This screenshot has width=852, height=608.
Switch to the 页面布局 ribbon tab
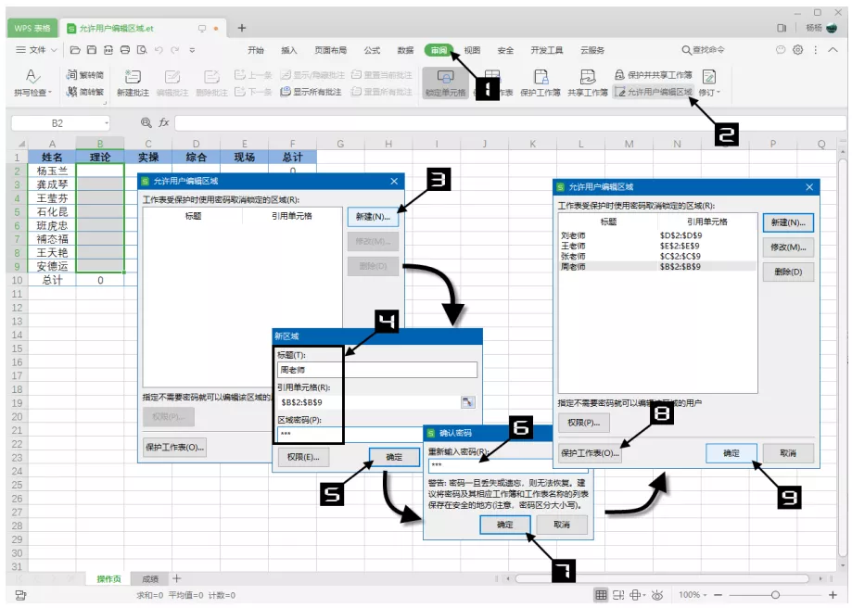click(330, 50)
